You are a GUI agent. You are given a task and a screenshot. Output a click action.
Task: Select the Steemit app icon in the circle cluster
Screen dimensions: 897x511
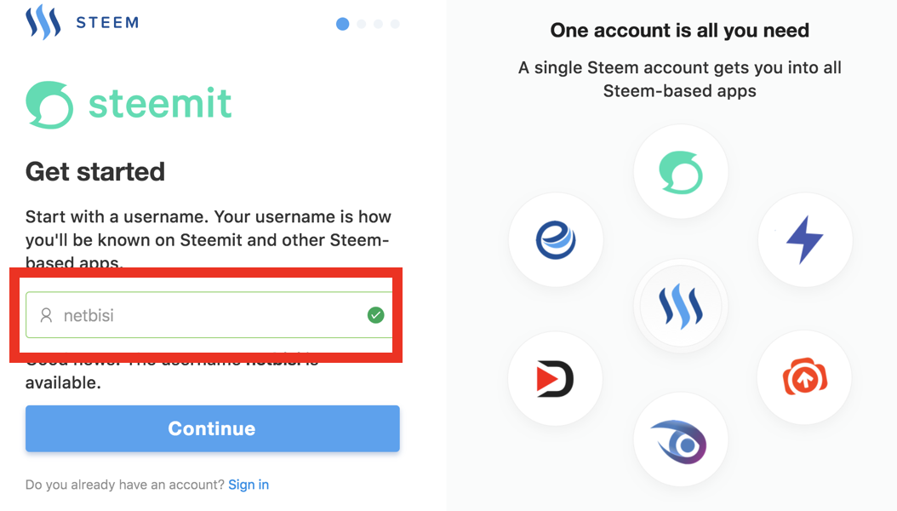[680, 172]
